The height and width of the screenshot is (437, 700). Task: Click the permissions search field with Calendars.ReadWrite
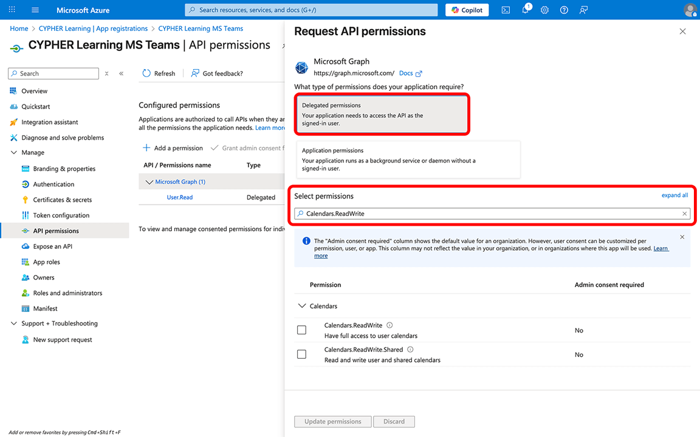(492, 214)
